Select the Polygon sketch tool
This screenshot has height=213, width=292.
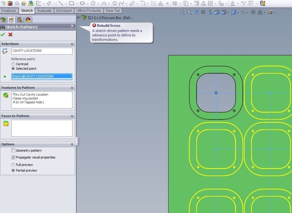[x=115, y=3]
